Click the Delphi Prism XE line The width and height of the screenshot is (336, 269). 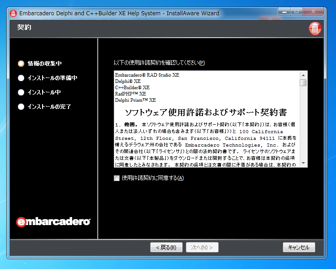(x=135, y=100)
